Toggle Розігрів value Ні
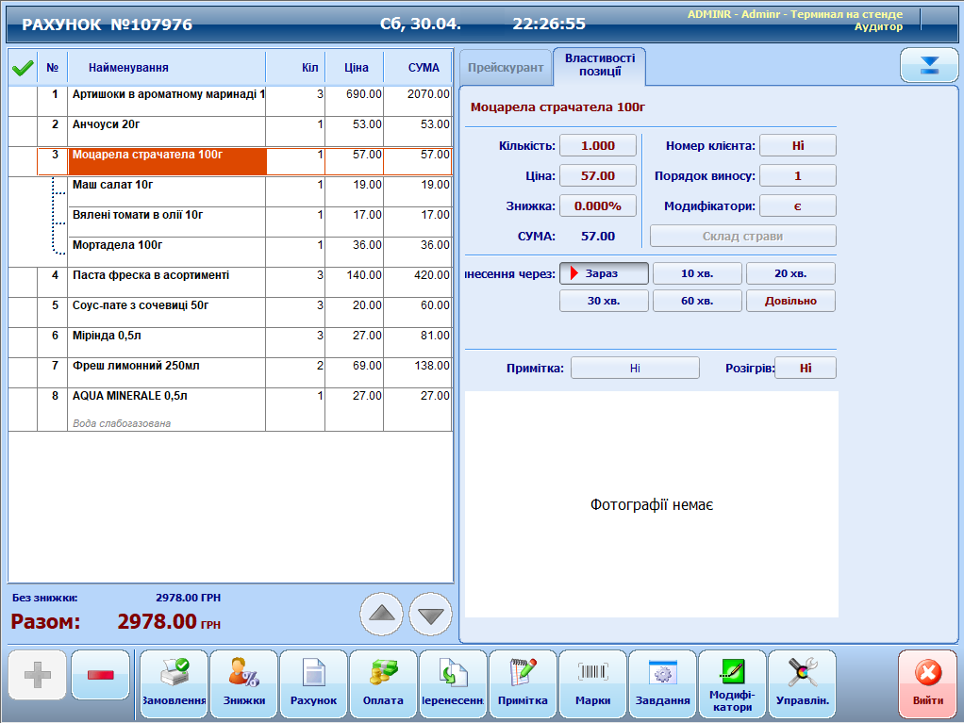 click(x=805, y=368)
